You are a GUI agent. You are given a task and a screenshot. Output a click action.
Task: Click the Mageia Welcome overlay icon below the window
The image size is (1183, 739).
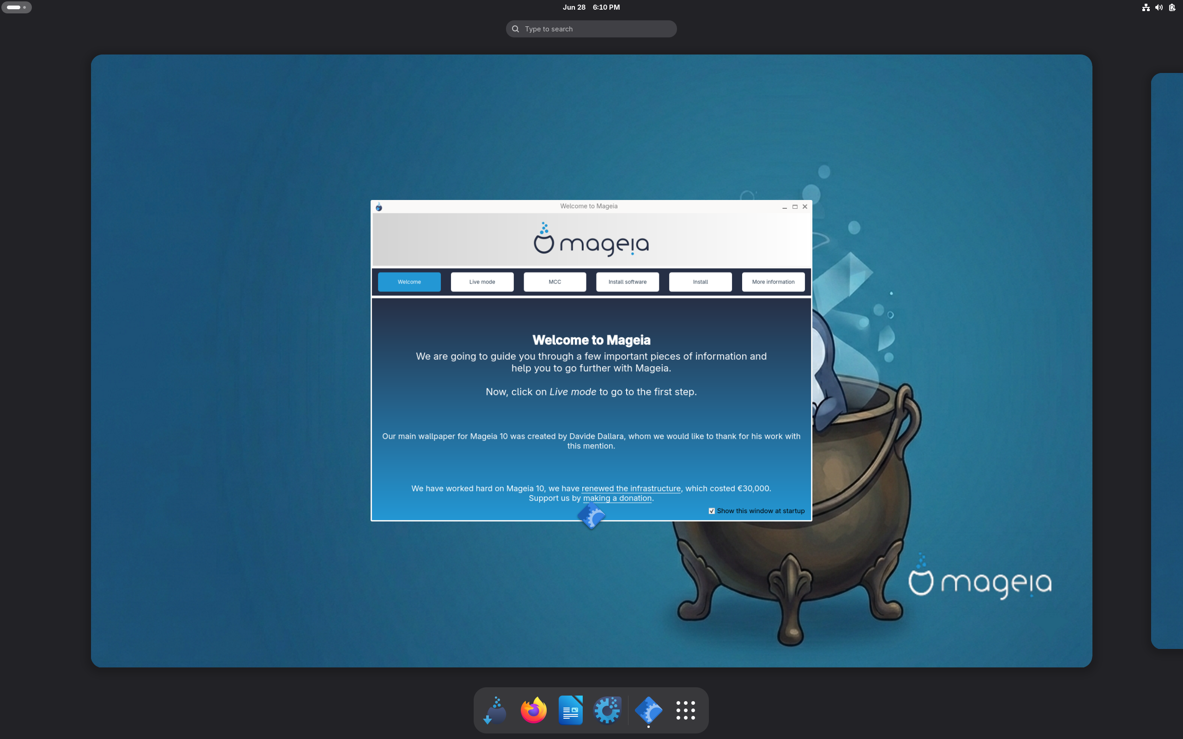click(x=591, y=516)
